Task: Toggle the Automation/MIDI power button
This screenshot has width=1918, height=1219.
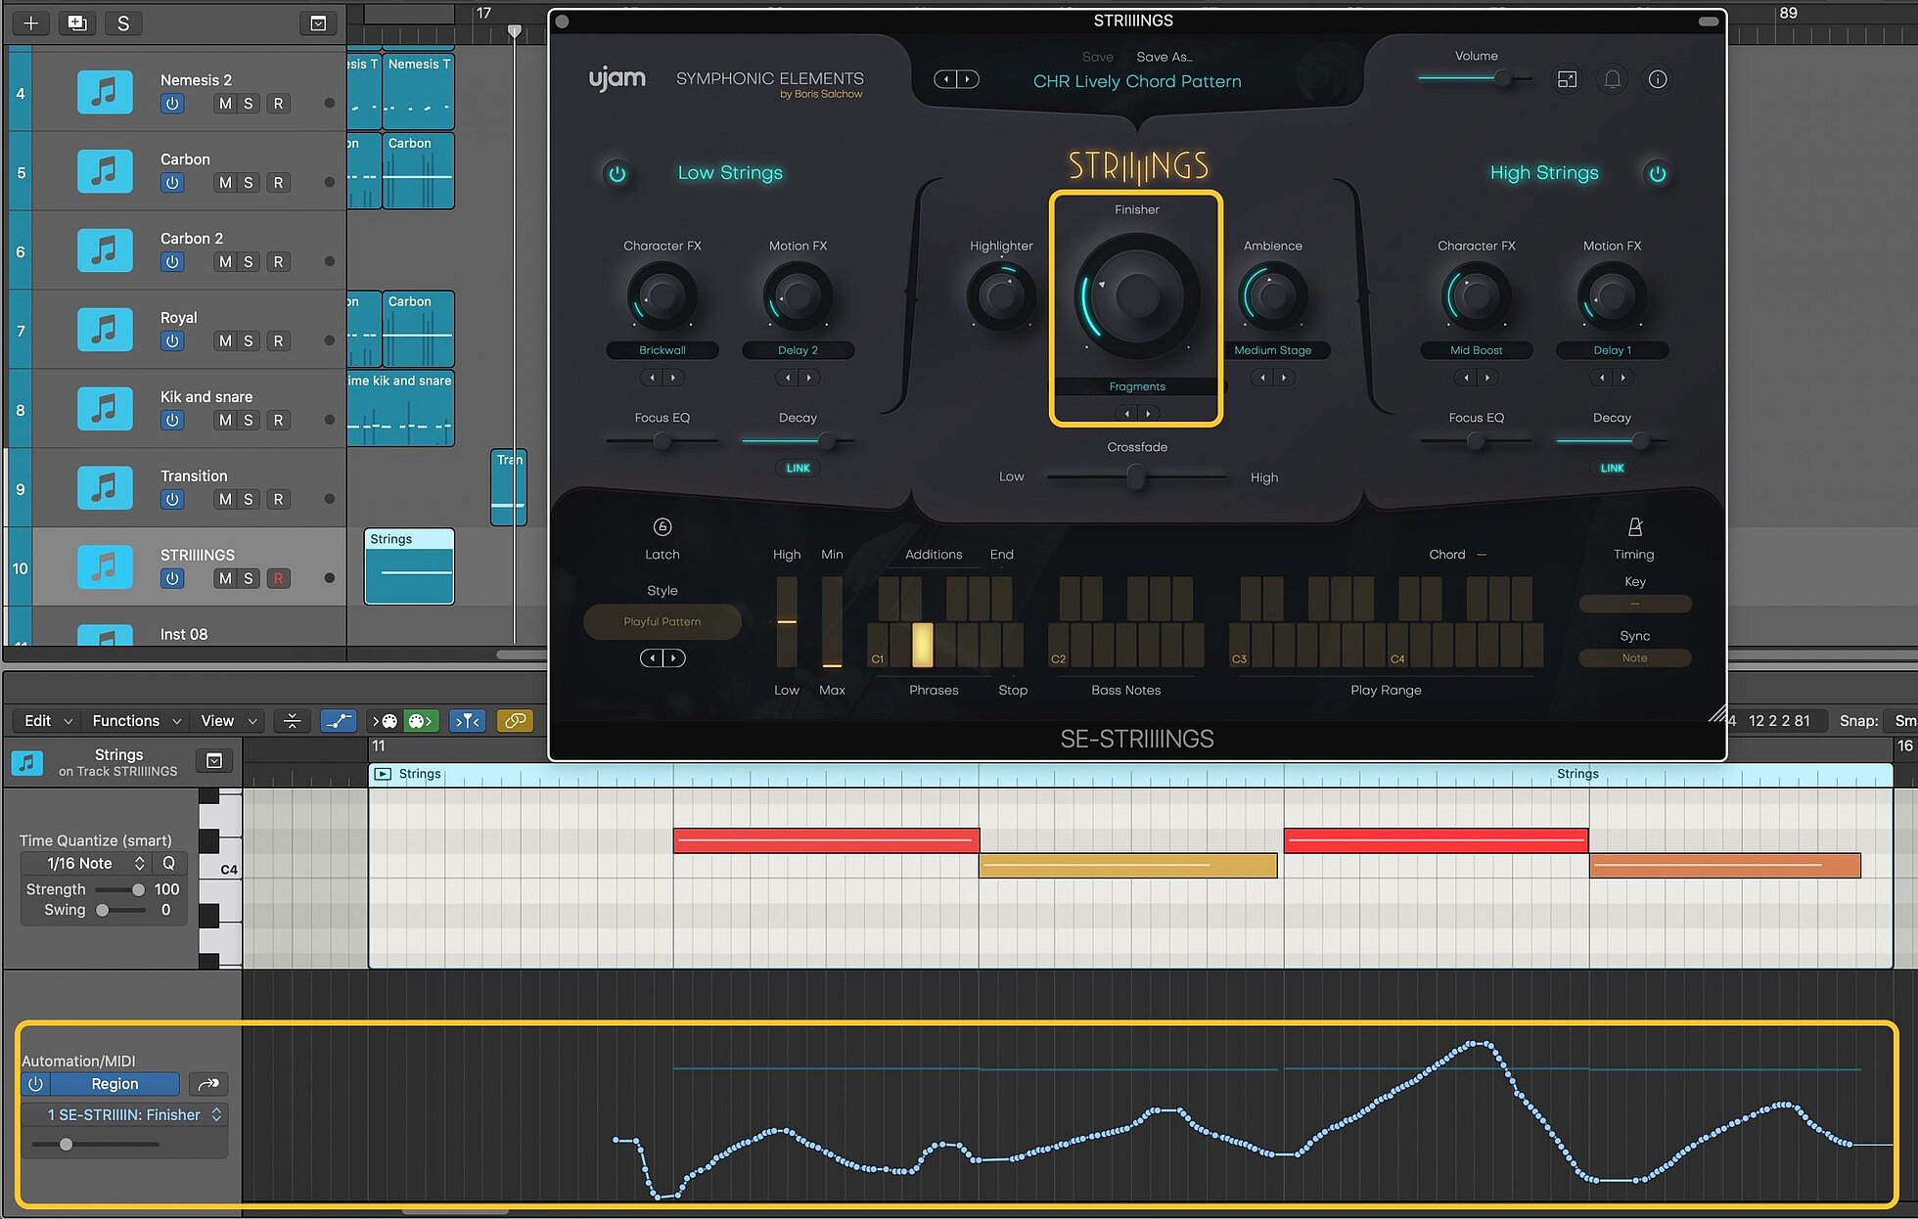Action: tap(35, 1084)
